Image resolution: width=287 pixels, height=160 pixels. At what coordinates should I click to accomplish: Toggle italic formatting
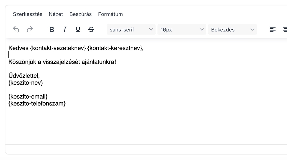[65, 30]
